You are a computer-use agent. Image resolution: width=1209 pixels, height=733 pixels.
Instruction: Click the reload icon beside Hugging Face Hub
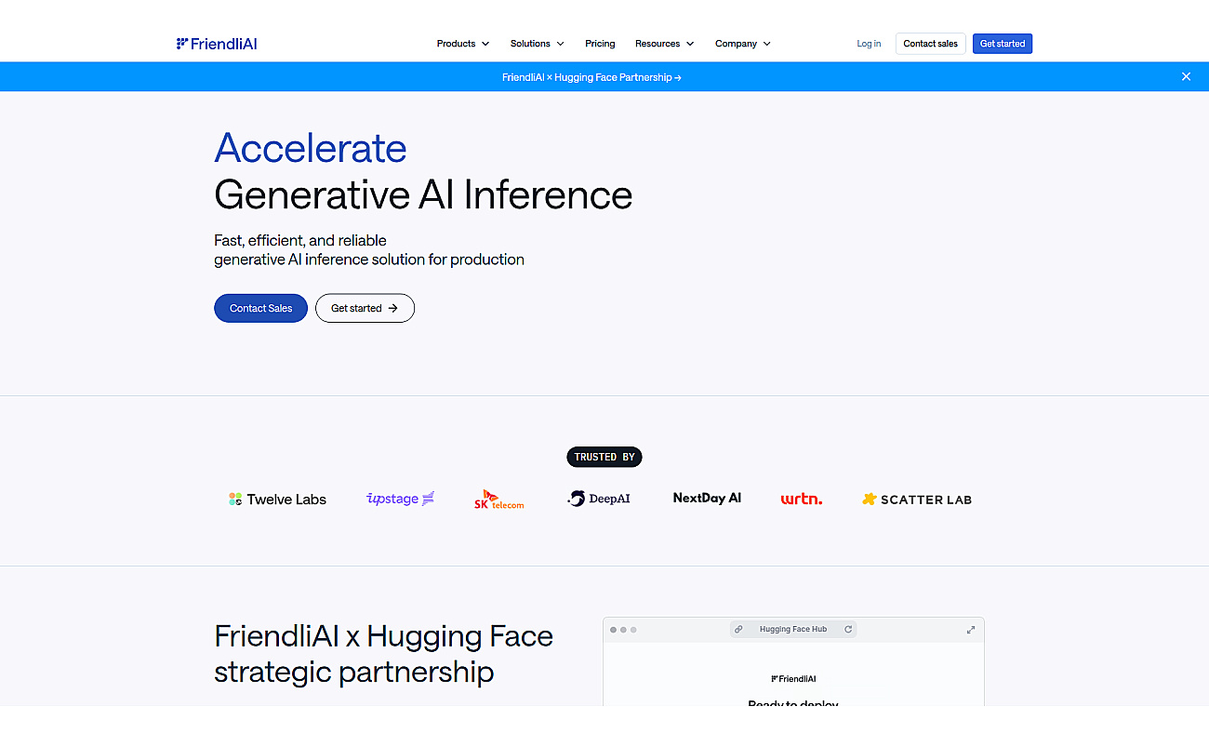pos(848,630)
